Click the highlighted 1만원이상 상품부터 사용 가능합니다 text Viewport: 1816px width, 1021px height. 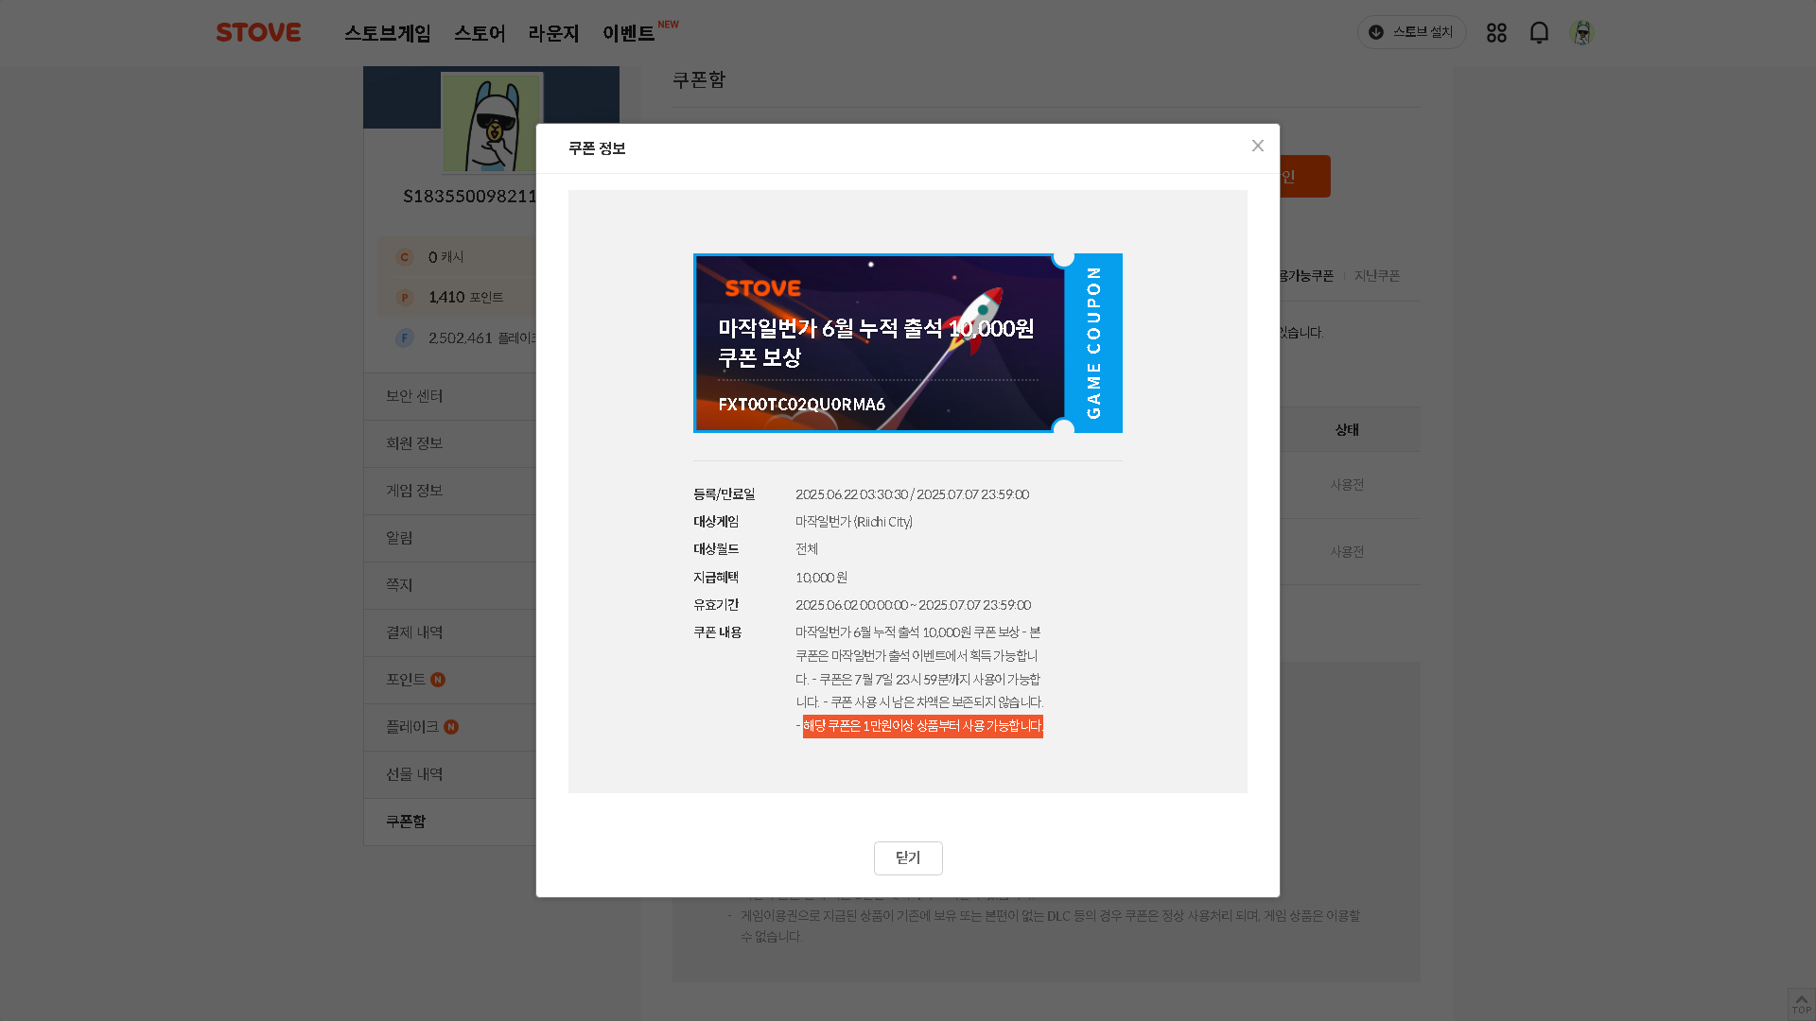click(x=923, y=726)
